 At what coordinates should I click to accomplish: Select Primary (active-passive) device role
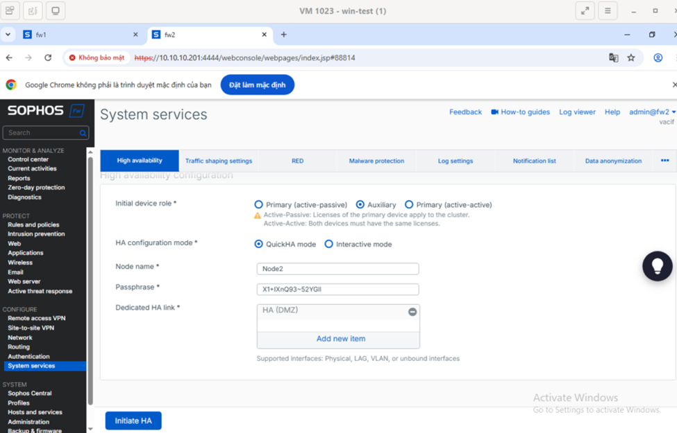pyautogui.click(x=259, y=205)
